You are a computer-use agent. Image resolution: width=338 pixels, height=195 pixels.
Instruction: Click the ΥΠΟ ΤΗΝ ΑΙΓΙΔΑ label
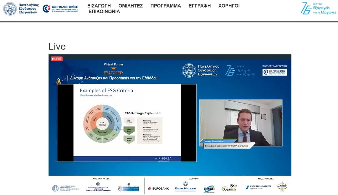point(101,179)
